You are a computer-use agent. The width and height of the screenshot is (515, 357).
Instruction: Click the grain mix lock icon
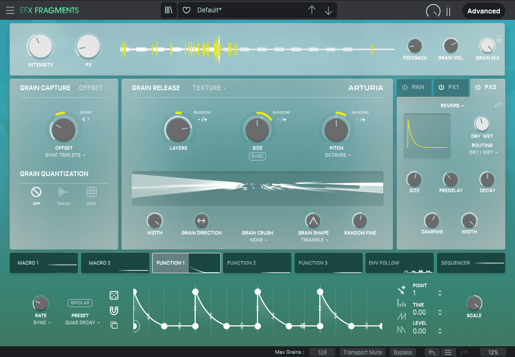point(498,39)
